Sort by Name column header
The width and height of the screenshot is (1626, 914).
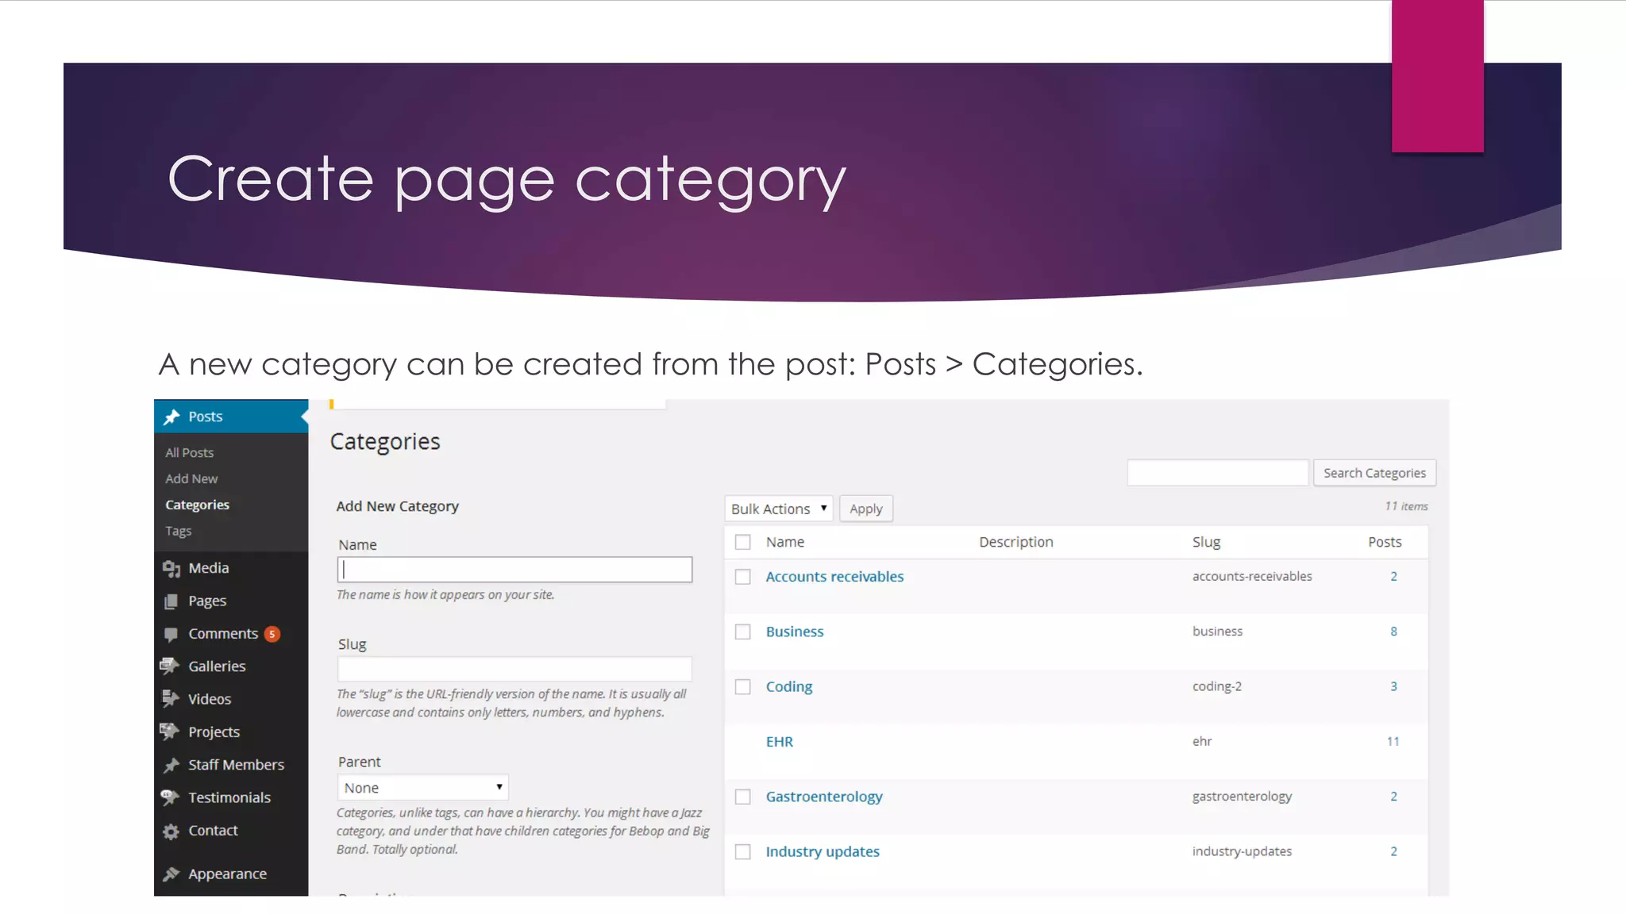[785, 542]
